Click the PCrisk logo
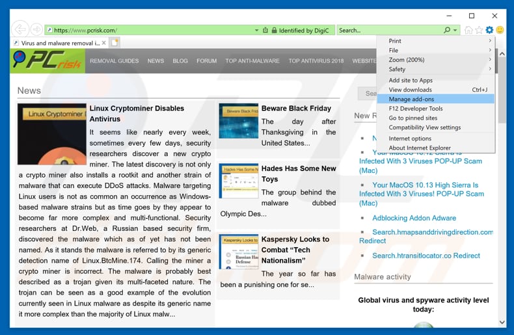 click(47, 60)
